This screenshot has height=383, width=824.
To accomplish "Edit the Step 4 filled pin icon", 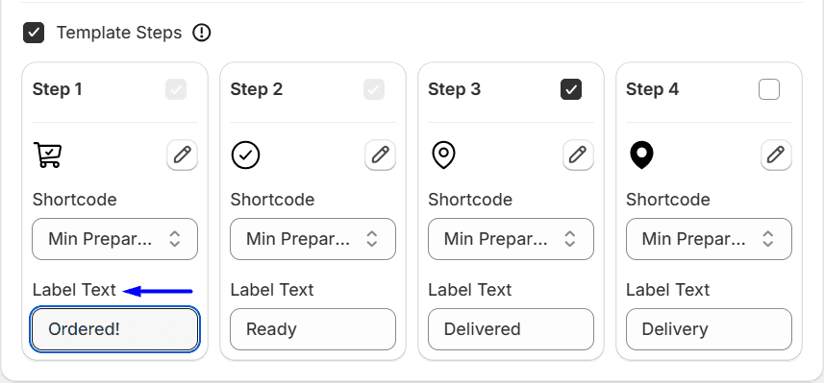I will pos(776,156).
